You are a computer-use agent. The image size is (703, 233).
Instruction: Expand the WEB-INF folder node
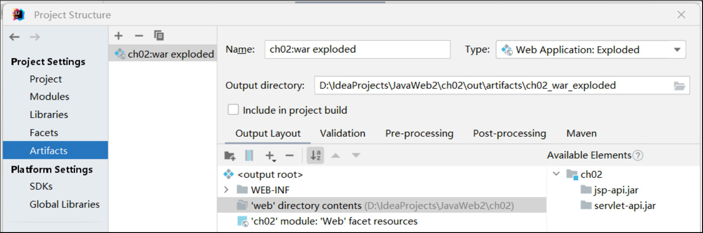[x=226, y=190]
